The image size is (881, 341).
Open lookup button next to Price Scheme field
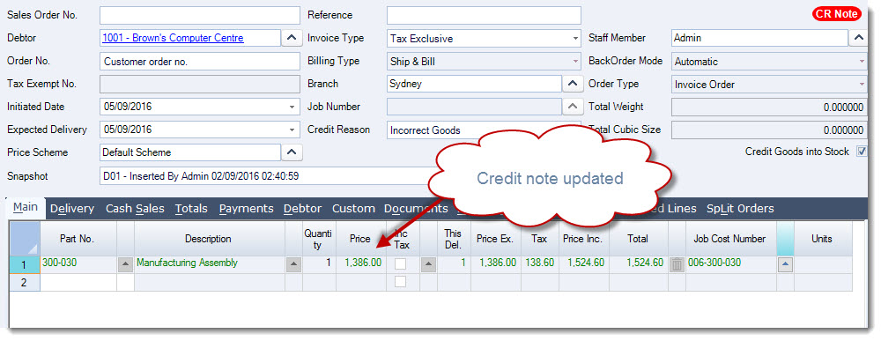point(291,152)
